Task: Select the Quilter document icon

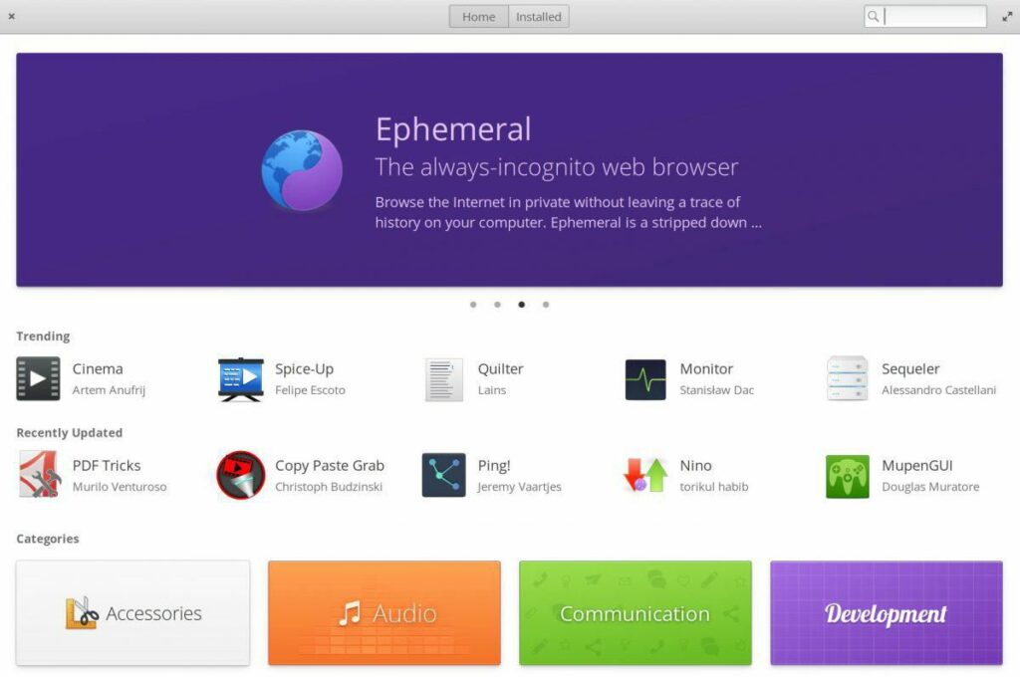Action: pyautogui.click(x=443, y=379)
